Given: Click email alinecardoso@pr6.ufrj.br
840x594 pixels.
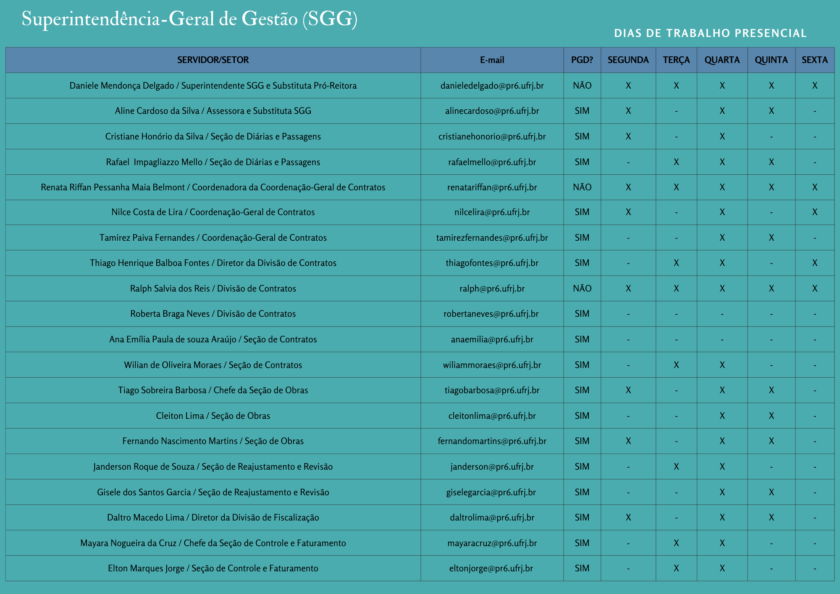Looking at the screenshot, I should tap(492, 111).
